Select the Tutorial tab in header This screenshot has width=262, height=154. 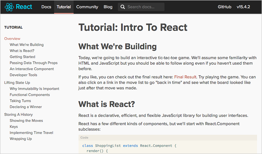64,7
